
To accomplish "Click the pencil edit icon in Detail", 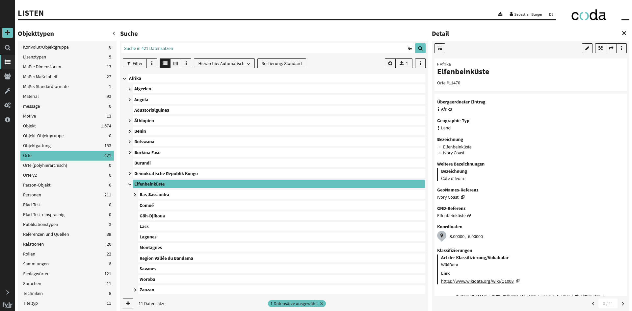I will (587, 48).
